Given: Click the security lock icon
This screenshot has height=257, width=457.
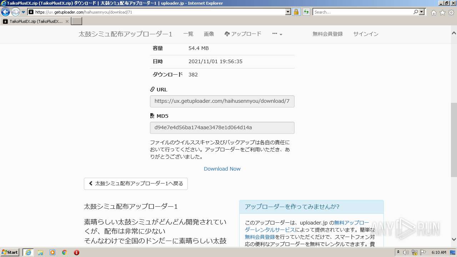Looking at the screenshot, I should 296,12.
